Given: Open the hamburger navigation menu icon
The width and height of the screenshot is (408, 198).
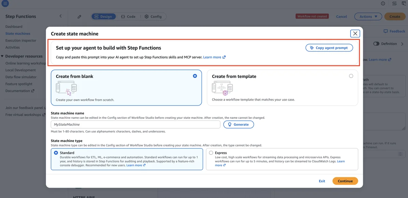Looking at the screenshot, I should (x=5, y=4).
